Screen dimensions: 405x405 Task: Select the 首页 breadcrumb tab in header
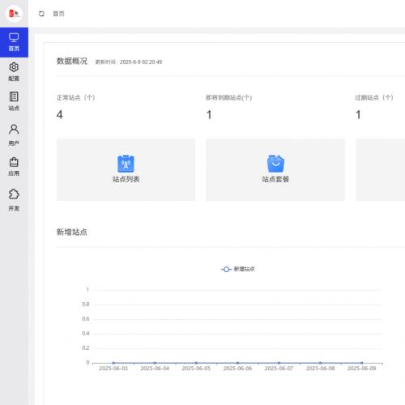58,14
